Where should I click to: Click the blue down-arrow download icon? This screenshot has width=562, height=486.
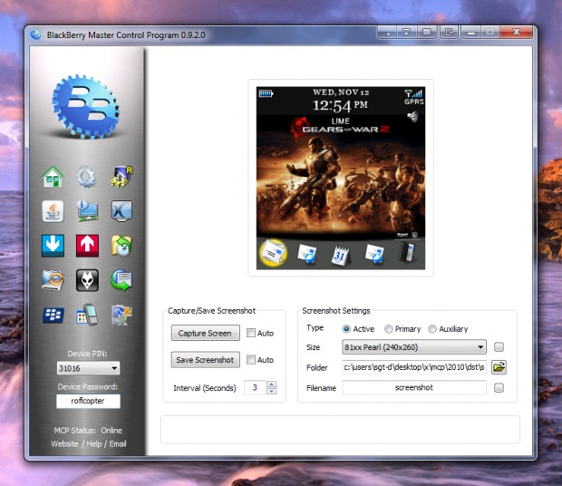[53, 246]
